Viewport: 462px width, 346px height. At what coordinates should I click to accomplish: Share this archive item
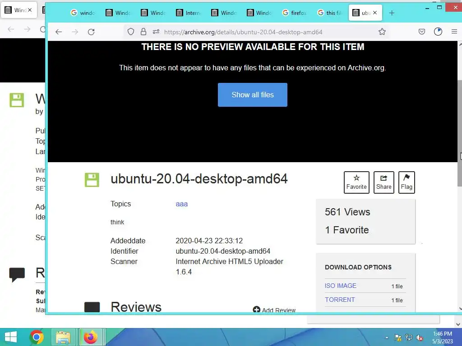tap(383, 182)
